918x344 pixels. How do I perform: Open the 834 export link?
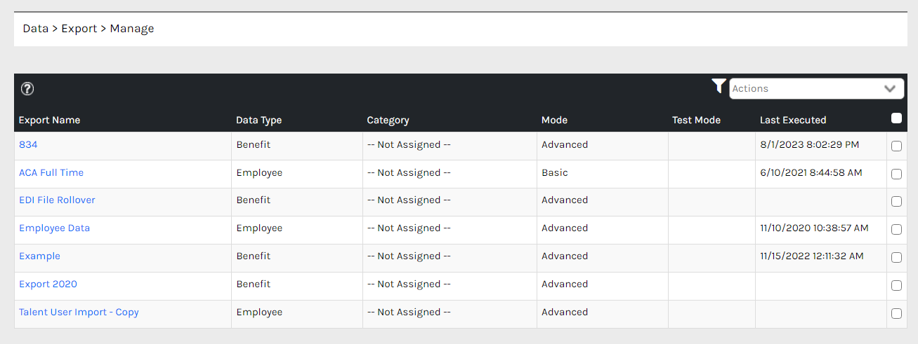pos(28,144)
